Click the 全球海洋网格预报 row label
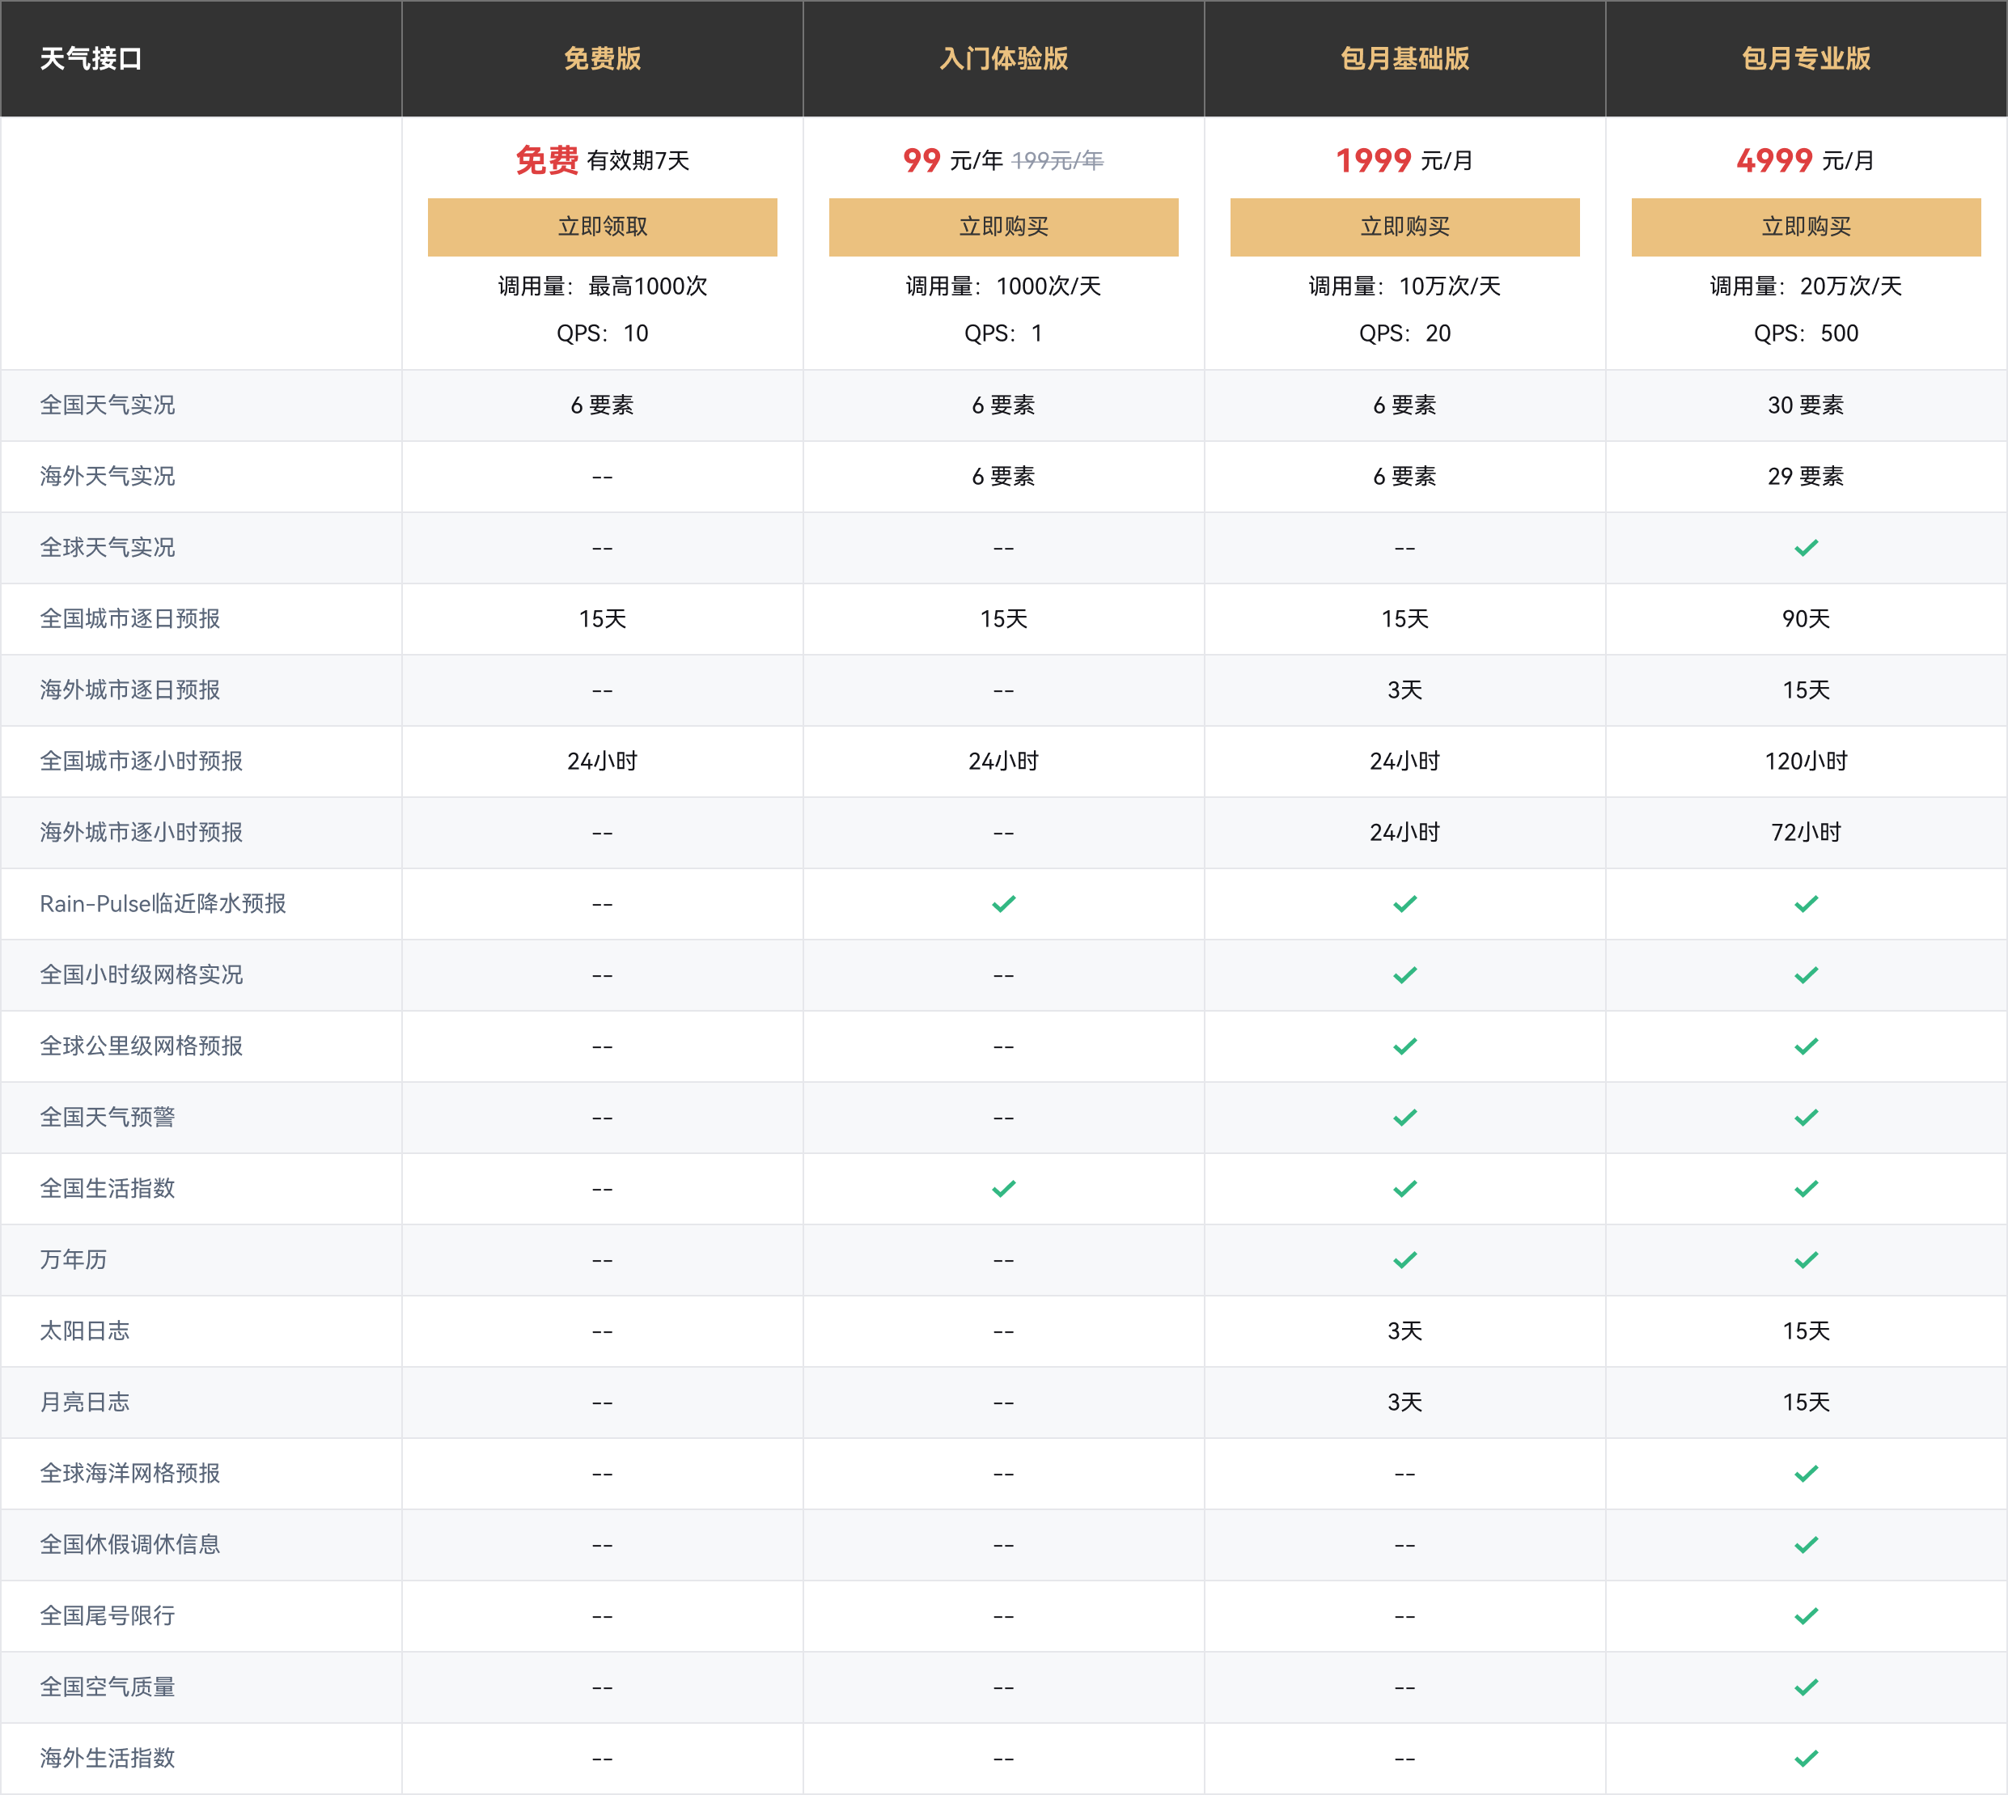 coord(130,1474)
